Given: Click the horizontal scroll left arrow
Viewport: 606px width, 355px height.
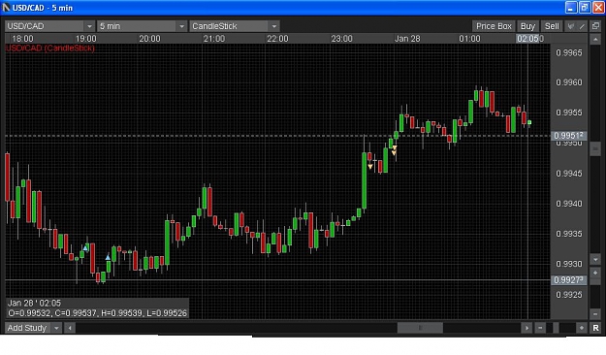Looking at the screenshot, I should pyautogui.click(x=70, y=328).
